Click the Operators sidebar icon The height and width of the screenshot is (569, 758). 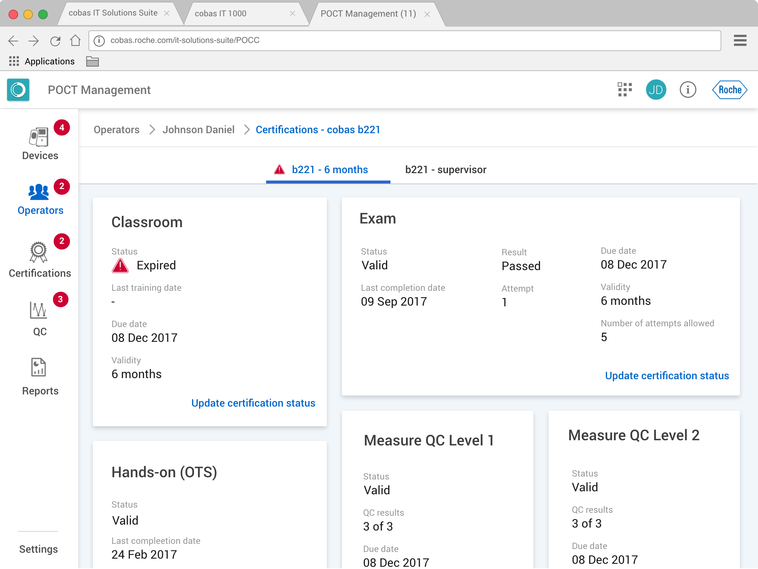coord(39,192)
